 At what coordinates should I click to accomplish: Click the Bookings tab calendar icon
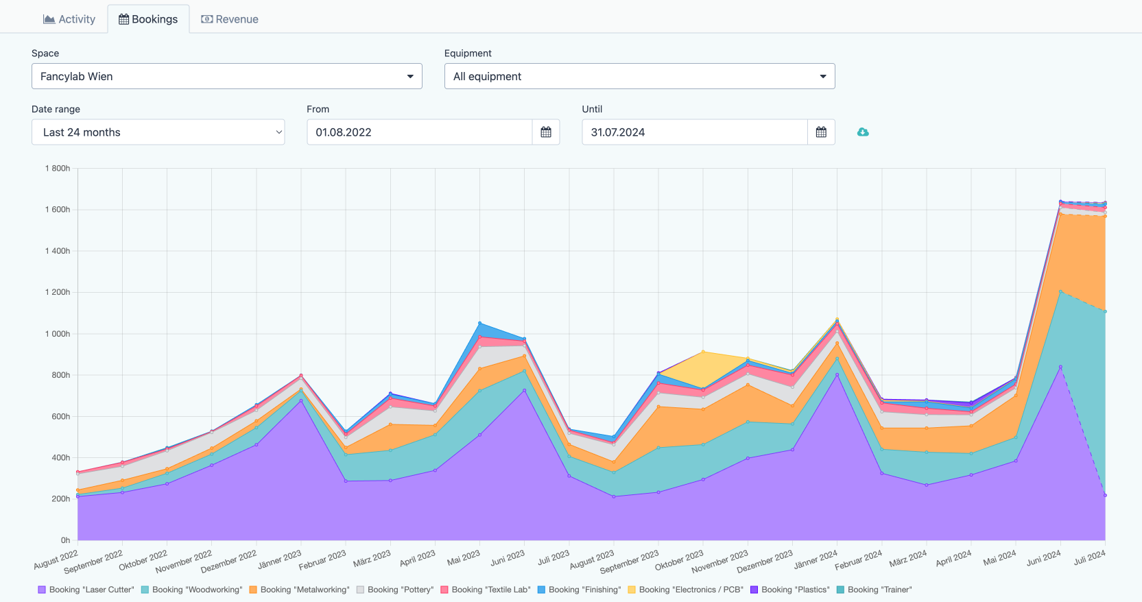point(123,19)
